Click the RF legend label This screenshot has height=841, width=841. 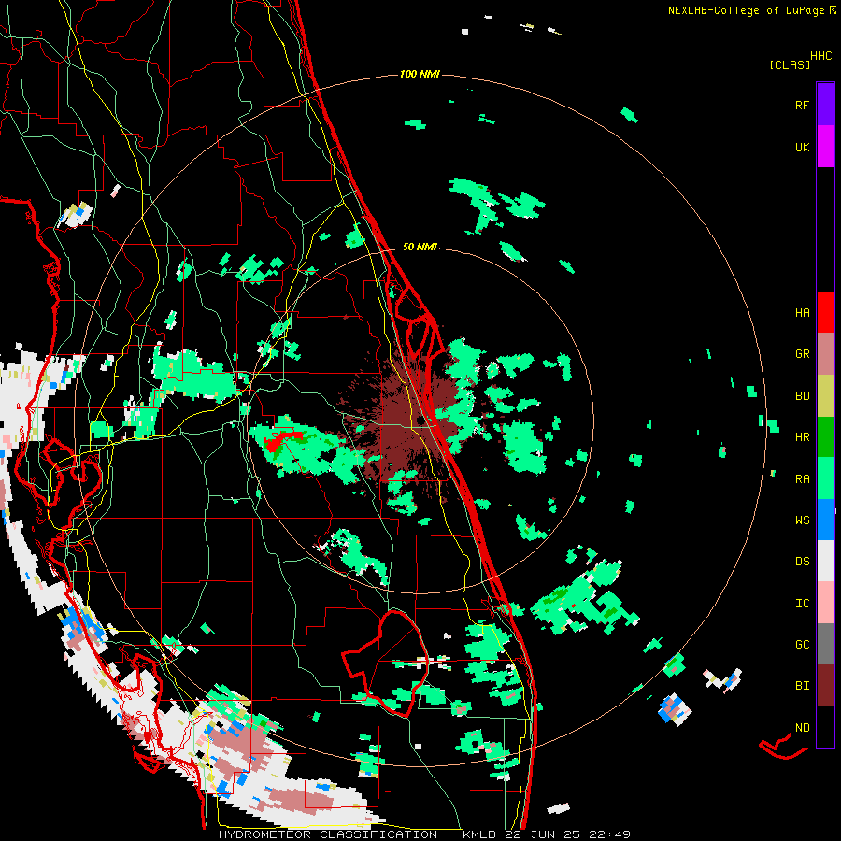click(x=802, y=105)
